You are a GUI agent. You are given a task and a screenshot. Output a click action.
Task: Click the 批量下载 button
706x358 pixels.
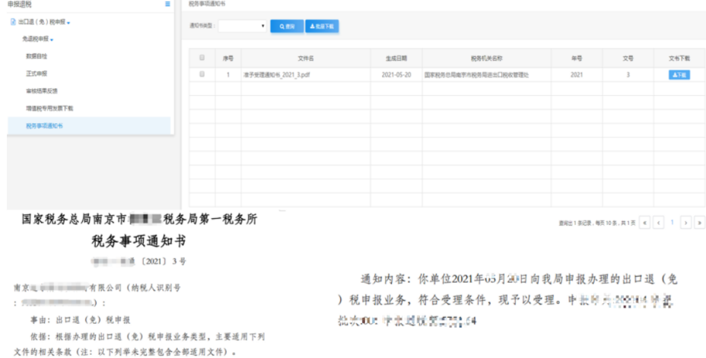pyautogui.click(x=322, y=27)
